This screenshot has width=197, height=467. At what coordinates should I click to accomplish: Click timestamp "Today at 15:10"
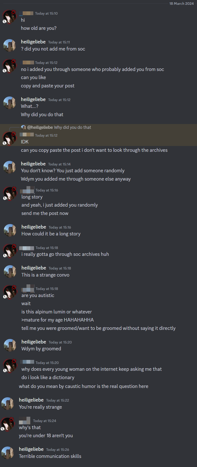tap(46, 13)
